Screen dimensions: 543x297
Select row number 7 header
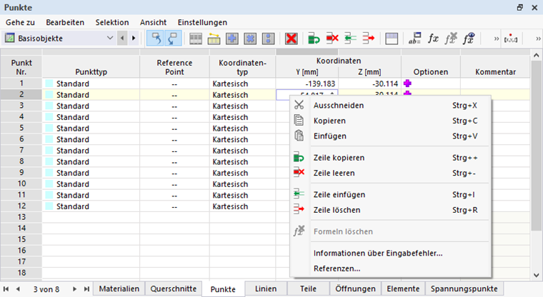(x=21, y=151)
